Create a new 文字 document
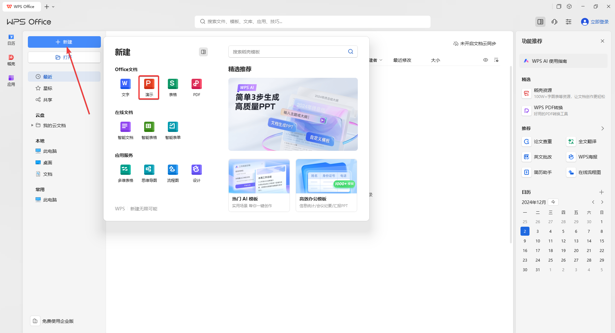 coord(125,87)
